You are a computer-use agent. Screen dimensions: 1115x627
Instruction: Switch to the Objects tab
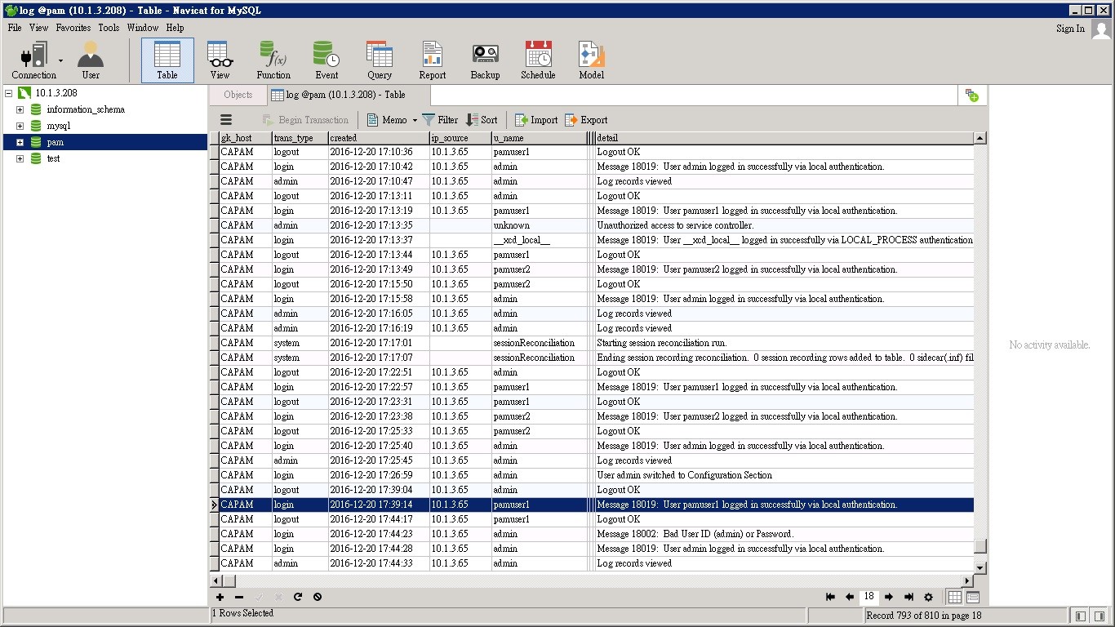[x=237, y=95]
